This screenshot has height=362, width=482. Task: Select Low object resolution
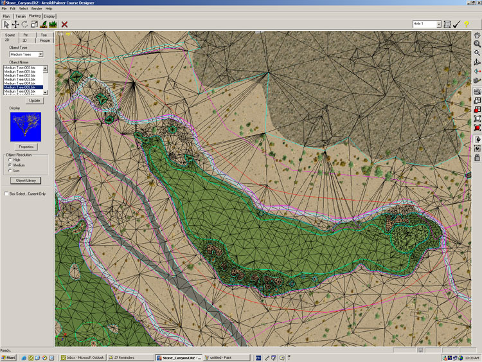(x=10, y=170)
